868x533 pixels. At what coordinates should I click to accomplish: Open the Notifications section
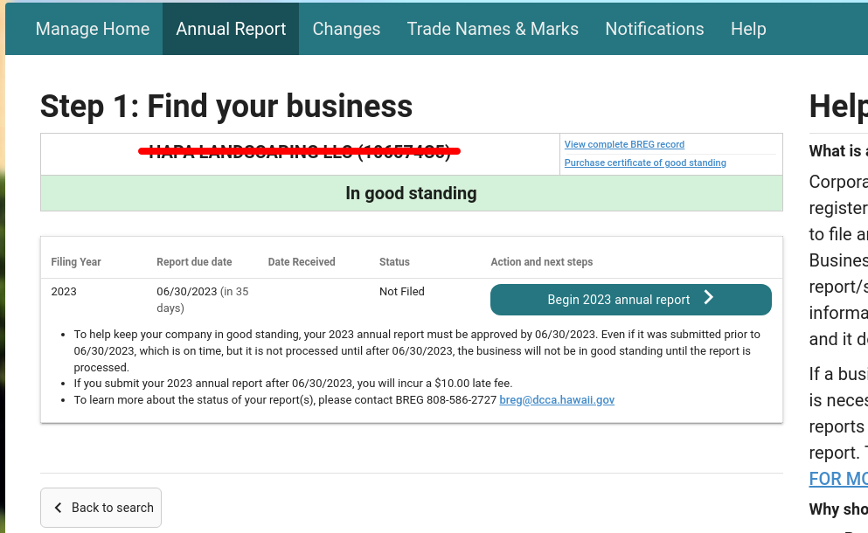[x=654, y=29]
